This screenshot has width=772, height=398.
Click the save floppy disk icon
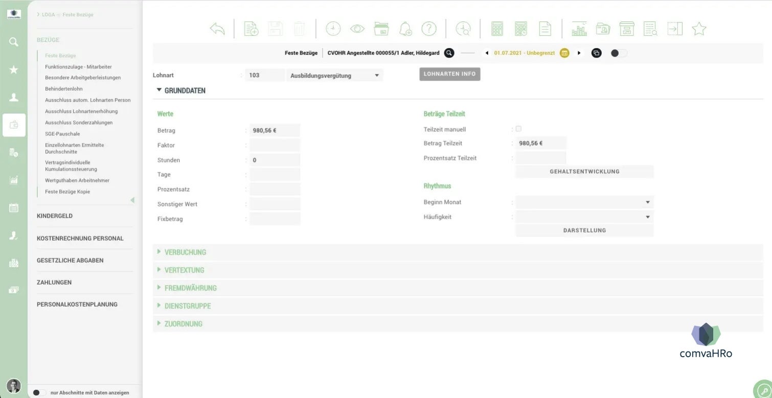275,29
